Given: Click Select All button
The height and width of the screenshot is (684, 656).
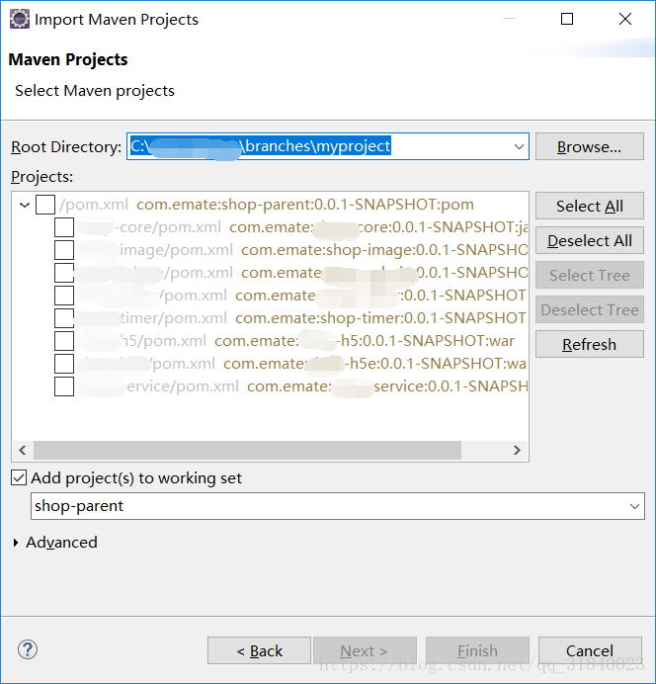Looking at the screenshot, I should coord(589,206).
